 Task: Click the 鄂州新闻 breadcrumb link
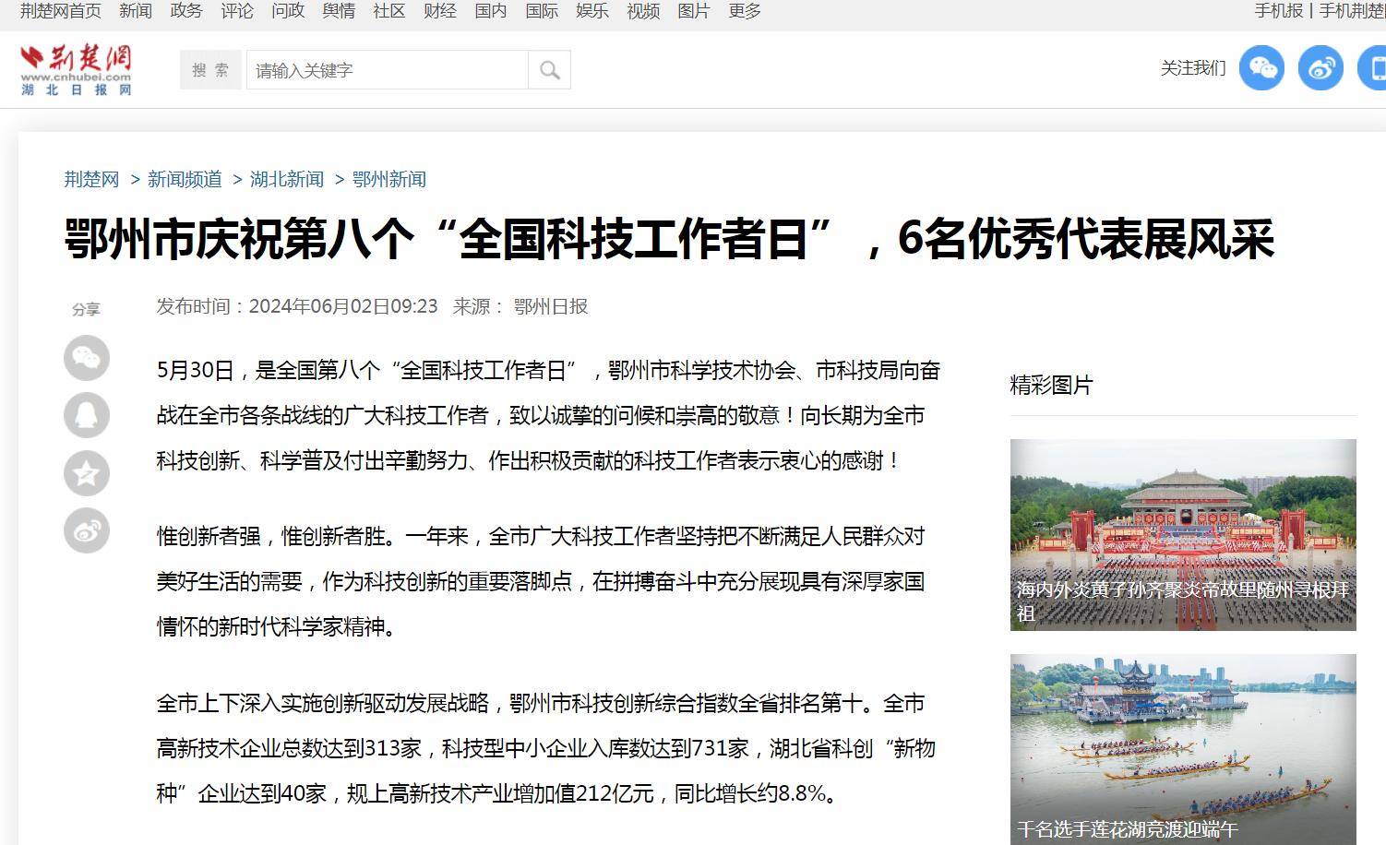[x=389, y=179]
